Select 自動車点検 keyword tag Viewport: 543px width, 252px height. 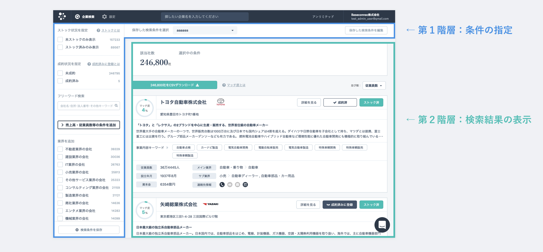click(x=183, y=148)
